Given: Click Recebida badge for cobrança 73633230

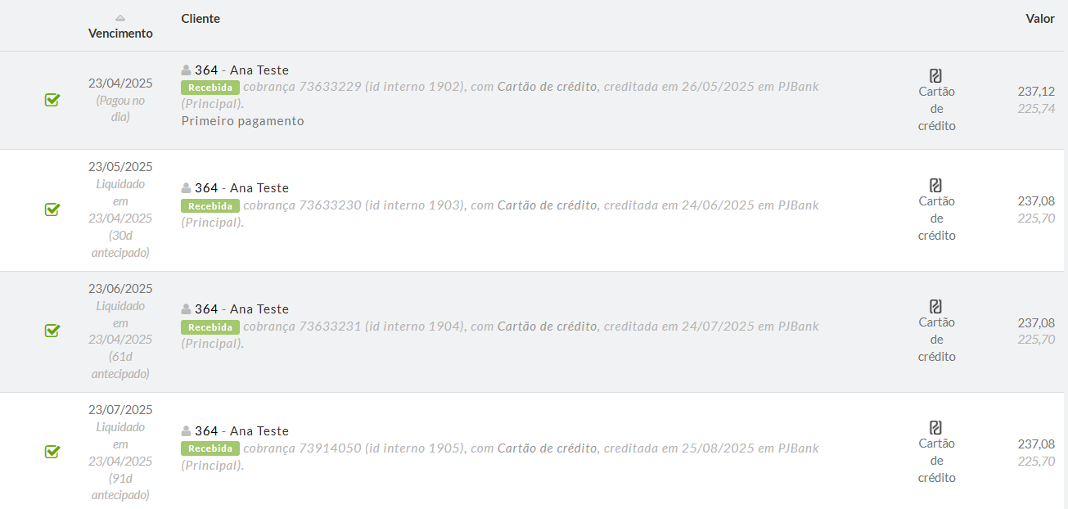Looking at the screenshot, I should click(210, 205).
